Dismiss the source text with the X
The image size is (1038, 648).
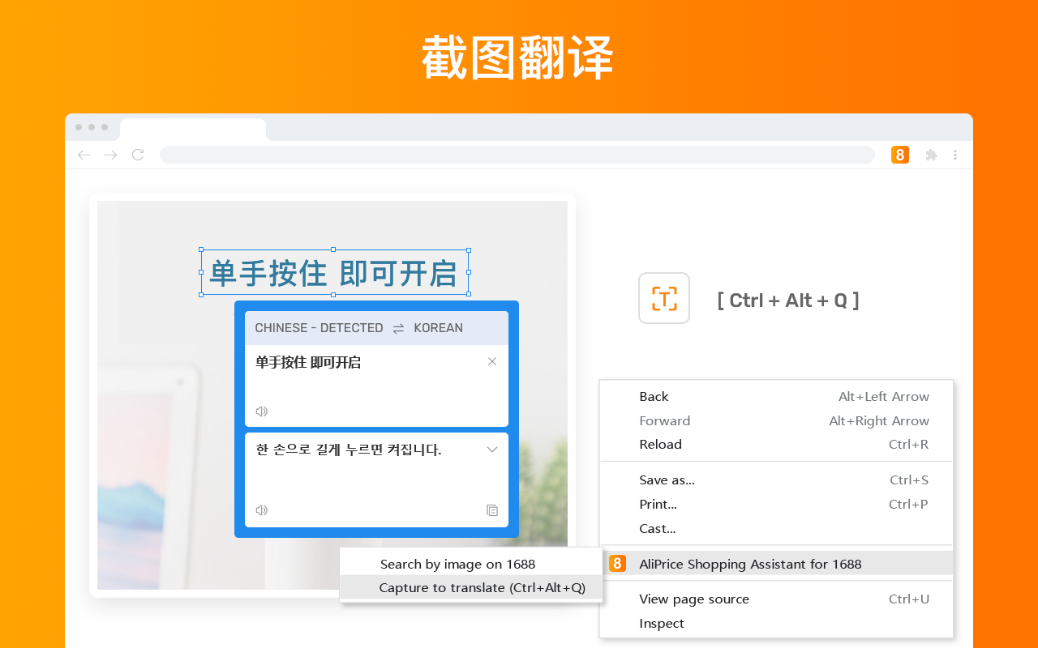(x=492, y=361)
